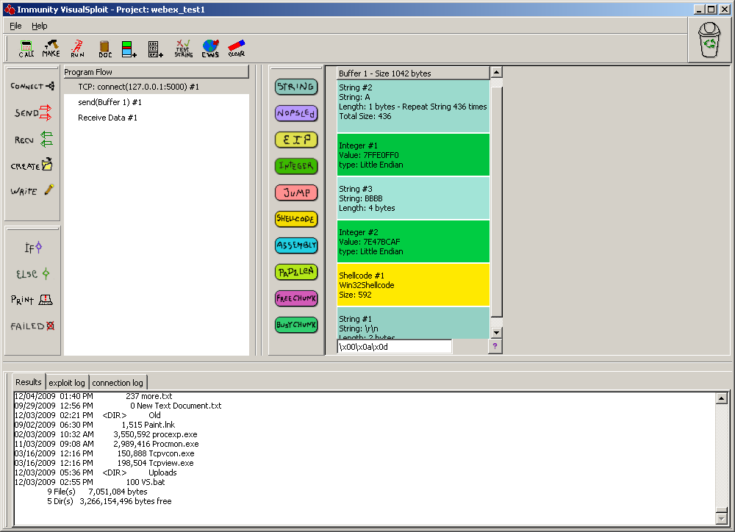Click the colored bars add-buffer toolbar icon

tap(129, 48)
